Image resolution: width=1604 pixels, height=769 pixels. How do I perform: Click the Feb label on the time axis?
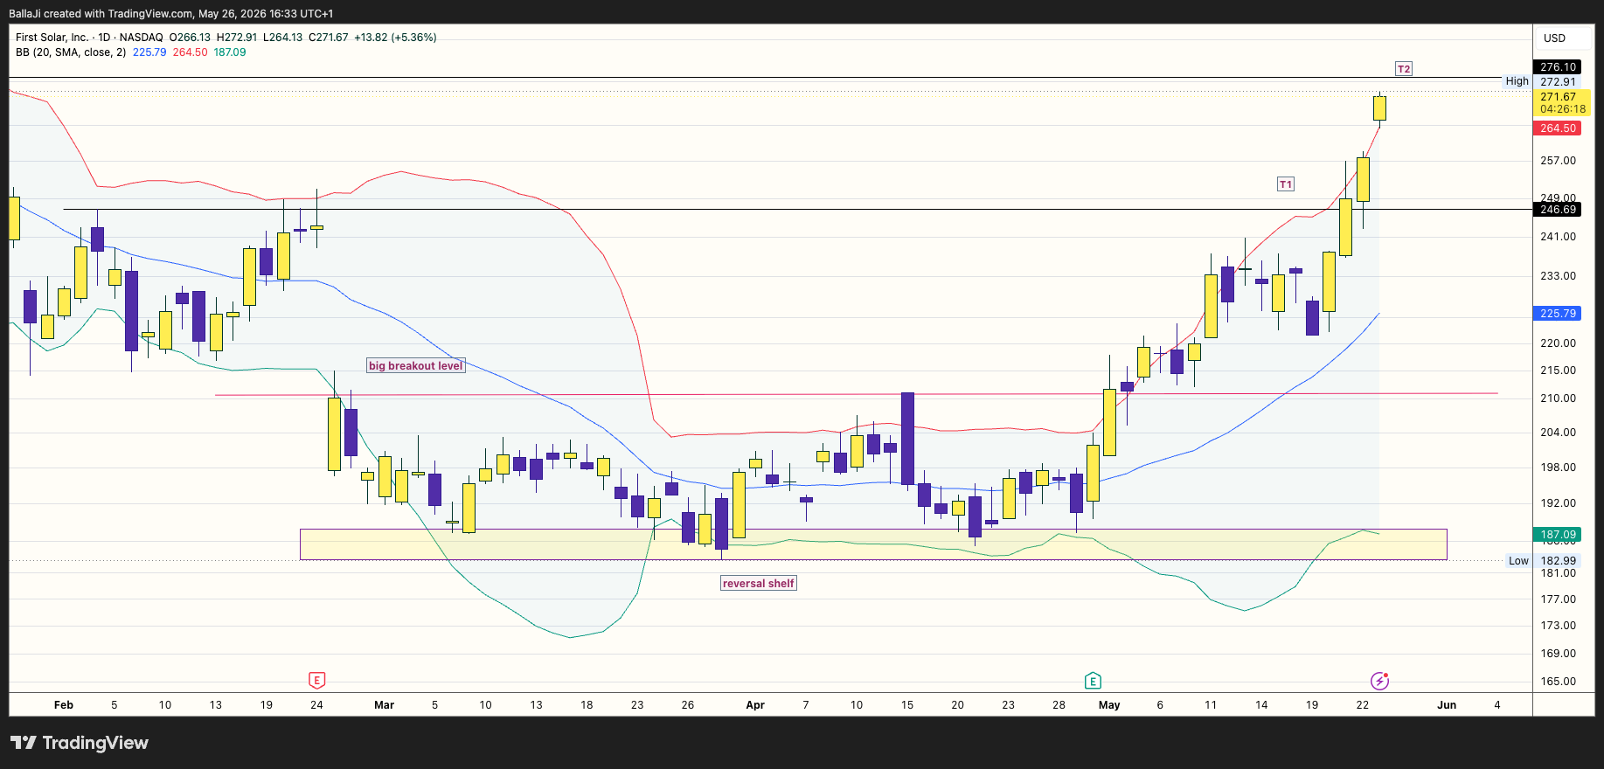[64, 705]
